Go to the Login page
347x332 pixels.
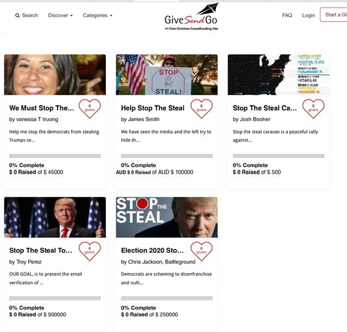click(x=309, y=15)
